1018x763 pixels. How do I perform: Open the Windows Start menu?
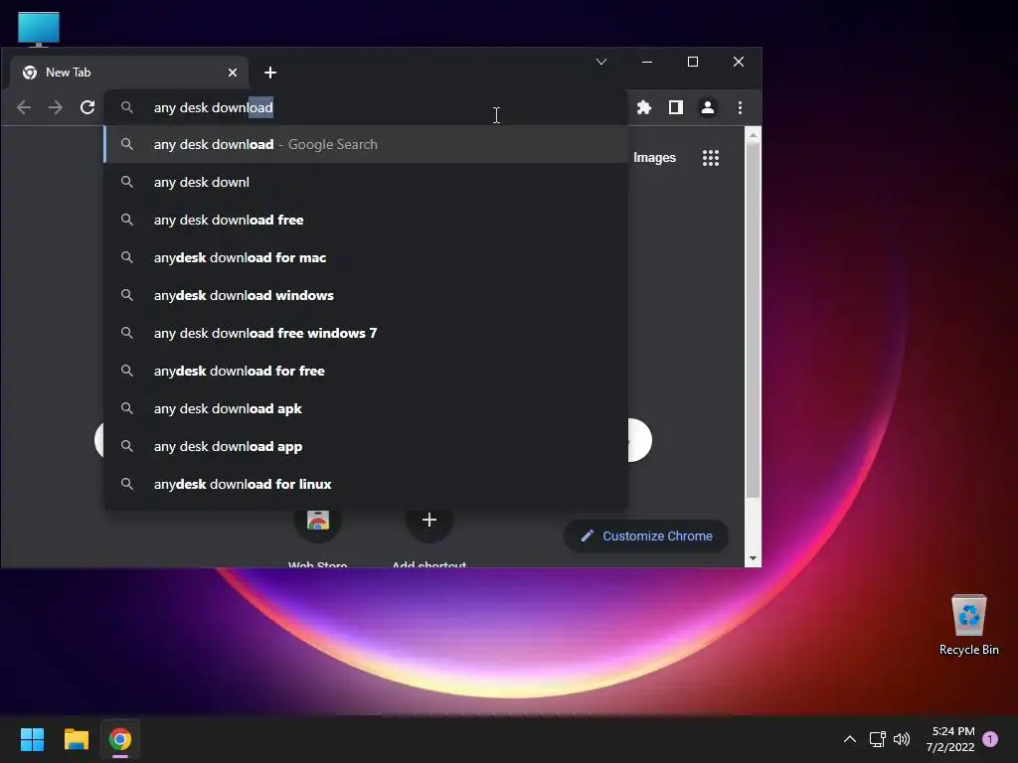(32, 739)
